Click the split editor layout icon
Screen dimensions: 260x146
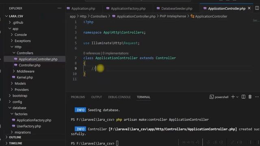coord(257,8)
